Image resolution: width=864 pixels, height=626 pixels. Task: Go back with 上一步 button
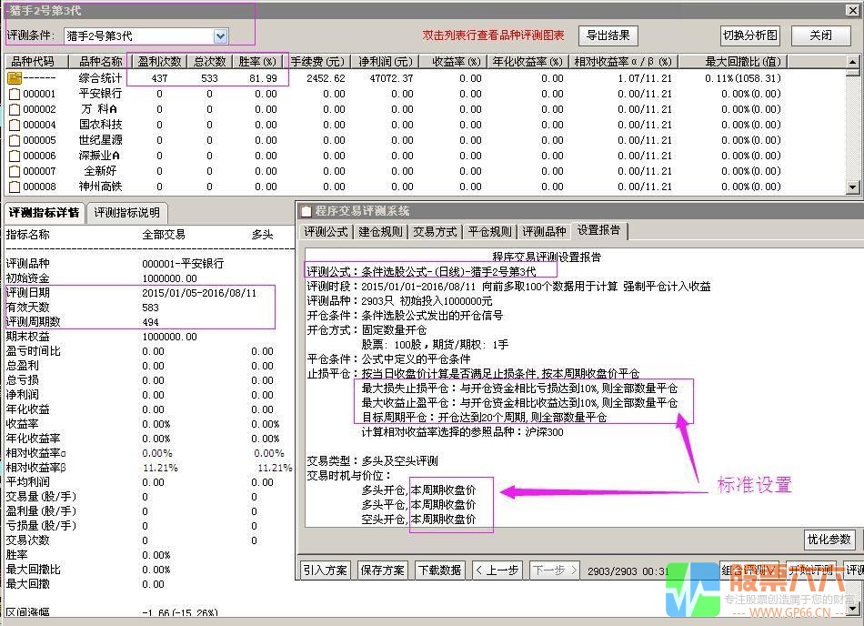(x=497, y=570)
